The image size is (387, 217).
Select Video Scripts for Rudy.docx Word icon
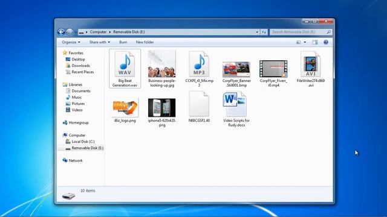point(235,104)
